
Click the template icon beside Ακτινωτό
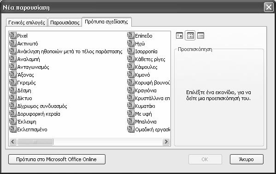13,43
